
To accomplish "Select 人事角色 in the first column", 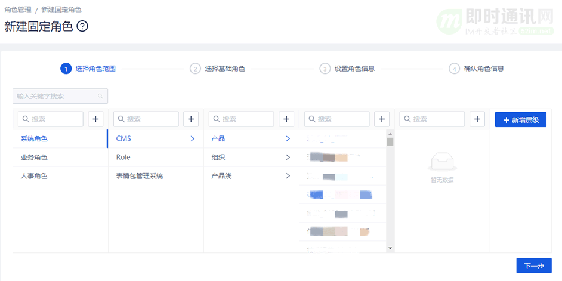I will pyautogui.click(x=60, y=176).
